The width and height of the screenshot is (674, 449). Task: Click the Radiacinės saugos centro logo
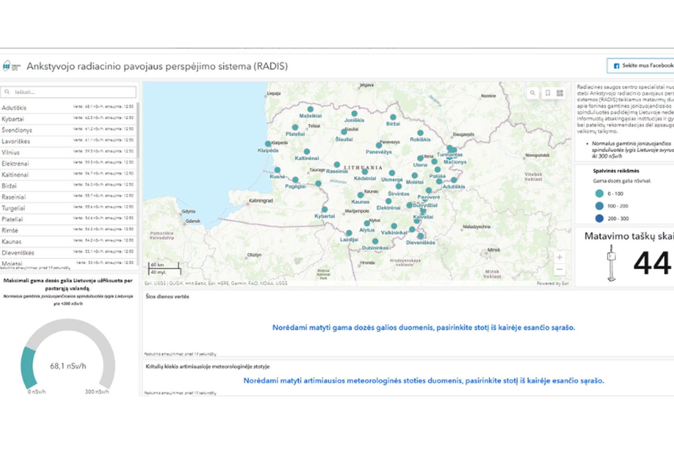coord(11,66)
